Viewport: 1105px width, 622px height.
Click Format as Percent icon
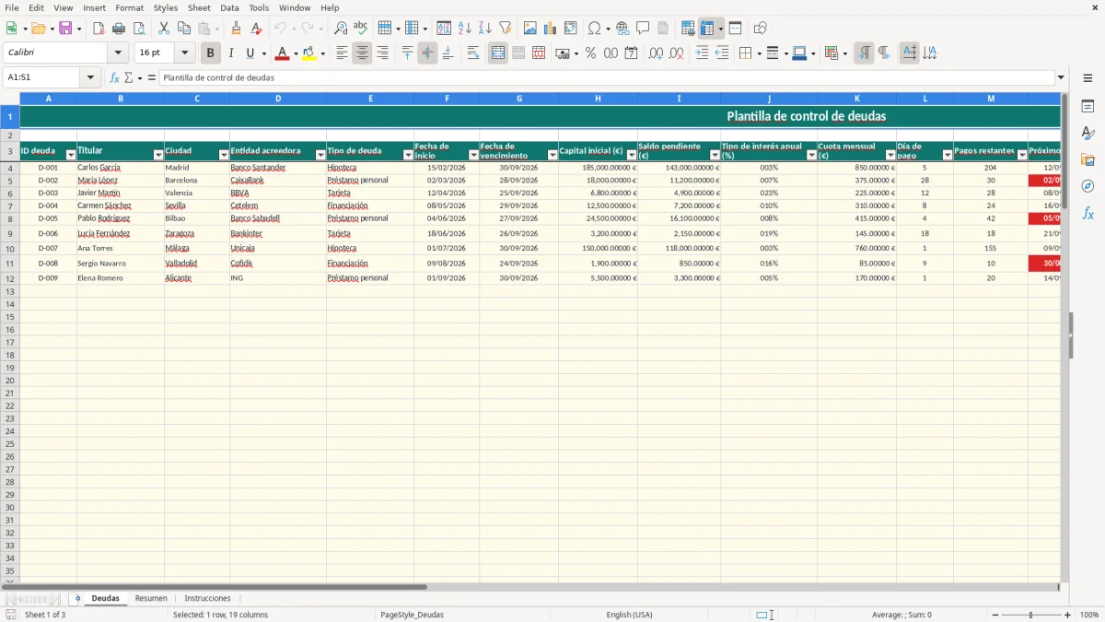point(590,53)
